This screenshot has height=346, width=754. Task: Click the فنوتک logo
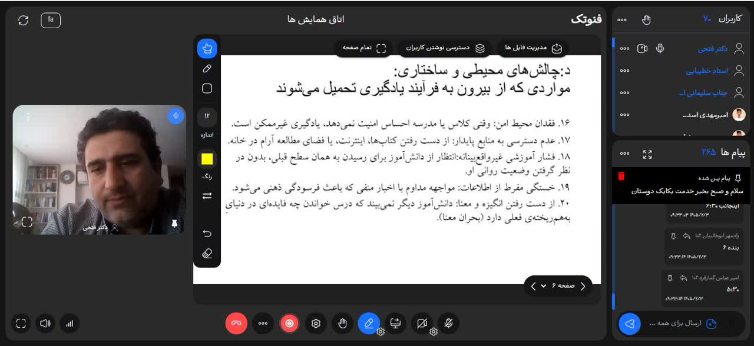(x=586, y=19)
